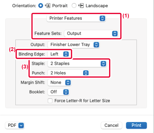154x133 pixels.
Task: Enable Force Letter-R for Letter Size
Action: [50, 101]
